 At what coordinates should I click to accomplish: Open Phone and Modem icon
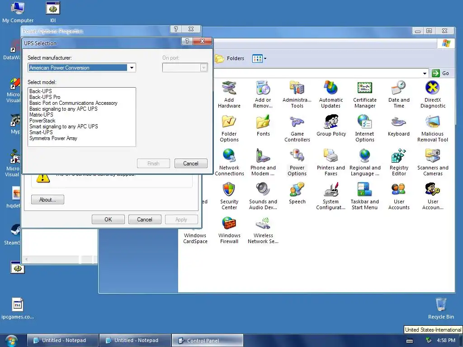263,162
